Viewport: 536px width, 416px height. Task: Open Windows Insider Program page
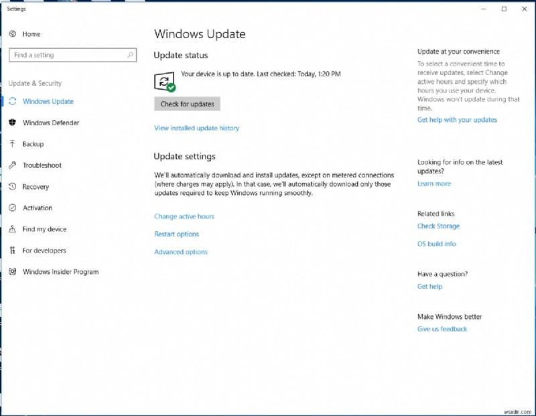tap(60, 272)
